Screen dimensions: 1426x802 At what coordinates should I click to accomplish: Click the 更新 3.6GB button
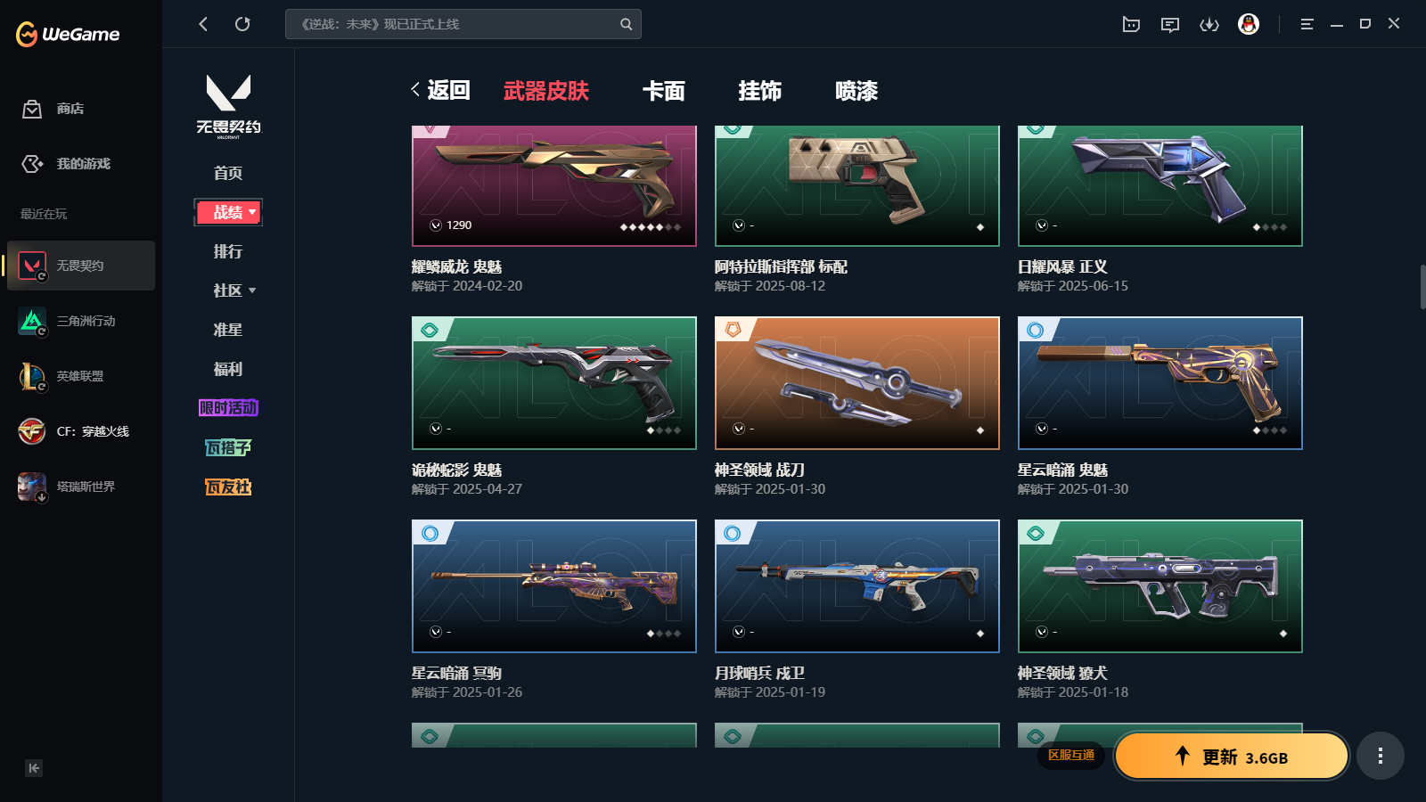tap(1232, 757)
